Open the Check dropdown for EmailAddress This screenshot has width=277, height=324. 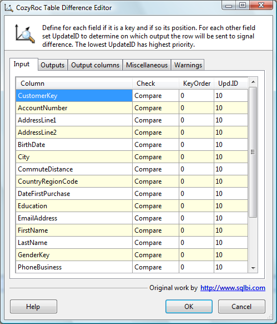[155, 218]
